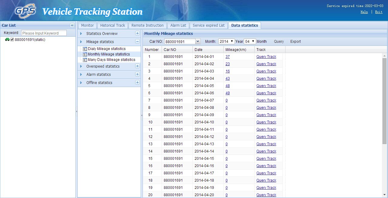Click mileage value 23 for 2014-04-02

point(228,64)
